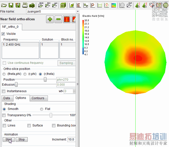The width and height of the screenshot is (169, 147).
Task: Select the (theta,phi) radio button
Action: [4, 74]
